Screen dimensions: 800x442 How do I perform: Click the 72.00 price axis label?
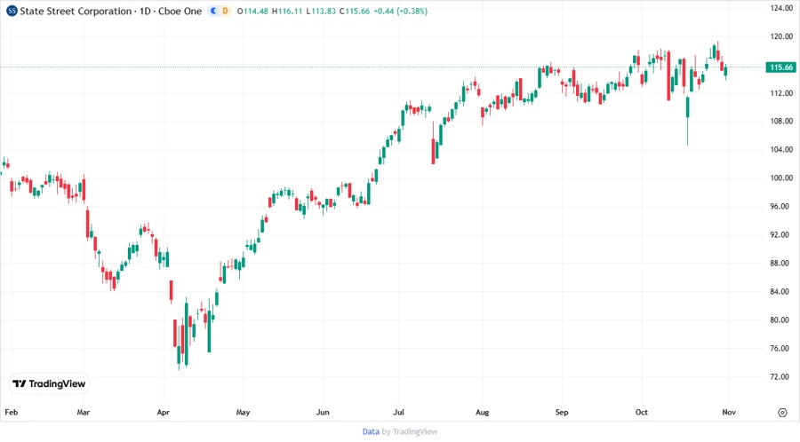pyautogui.click(x=781, y=377)
